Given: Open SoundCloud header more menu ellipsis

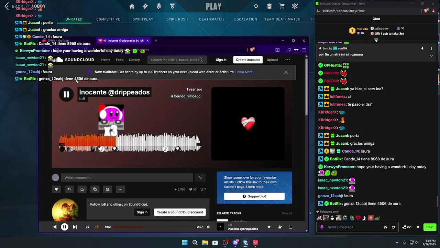Looking at the screenshot, I should click(287, 60).
